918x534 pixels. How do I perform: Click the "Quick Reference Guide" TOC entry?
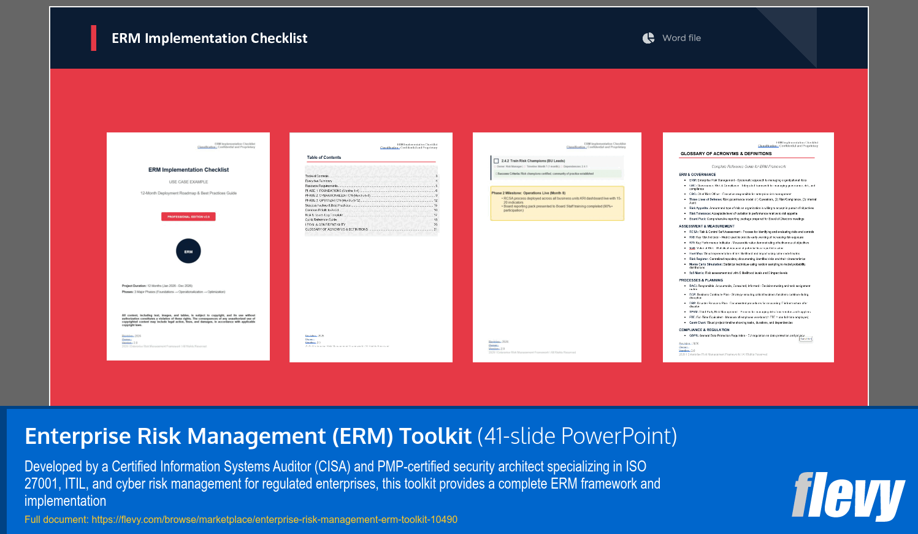pyautogui.click(x=322, y=219)
